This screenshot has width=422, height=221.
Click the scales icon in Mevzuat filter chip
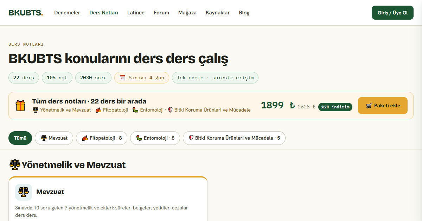[x=44, y=138]
